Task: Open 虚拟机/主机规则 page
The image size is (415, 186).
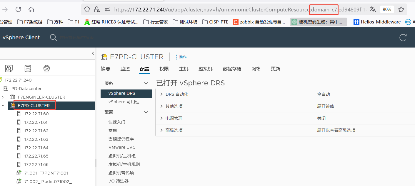Action: point(124,164)
